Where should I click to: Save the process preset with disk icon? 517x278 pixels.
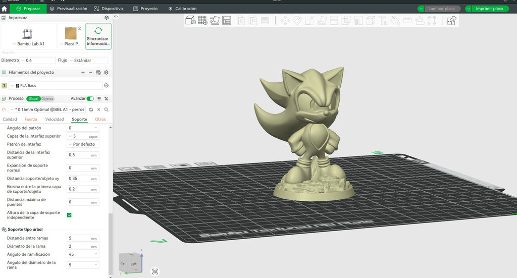click(91, 109)
